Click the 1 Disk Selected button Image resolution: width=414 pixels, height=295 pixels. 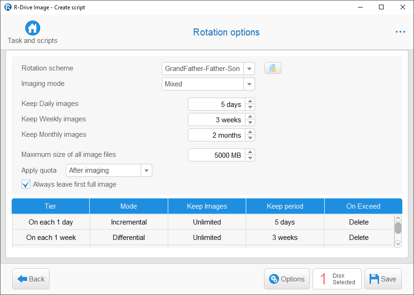pos(337,279)
